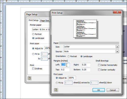Click the sheets down field in Print Setup

[x=94, y=83]
